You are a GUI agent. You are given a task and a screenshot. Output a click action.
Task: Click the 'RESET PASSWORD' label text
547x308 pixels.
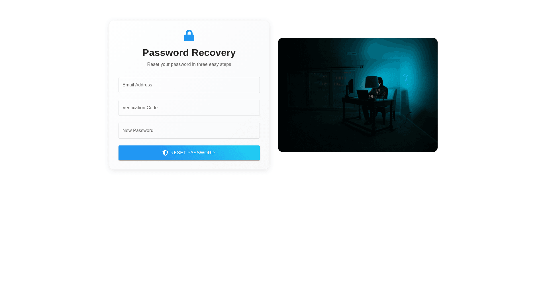tap(193, 153)
